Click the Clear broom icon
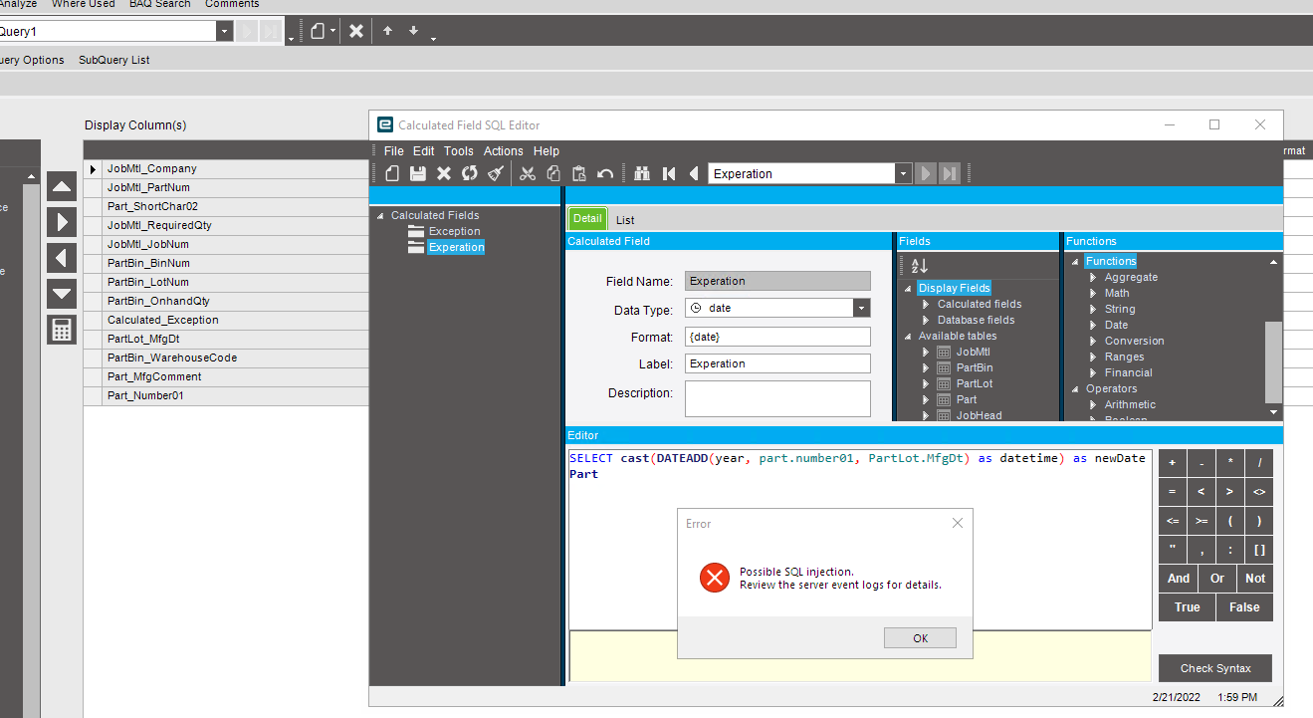This screenshot has width=1313, height=718. click(496, 173)
